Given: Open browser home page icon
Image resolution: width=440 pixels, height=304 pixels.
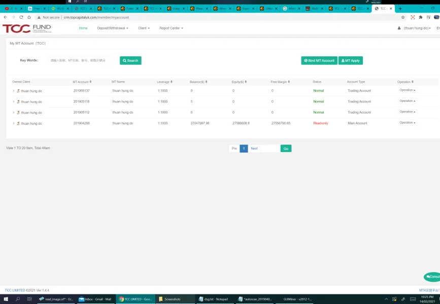Looking at the screenshot, I should click(29, 17).
